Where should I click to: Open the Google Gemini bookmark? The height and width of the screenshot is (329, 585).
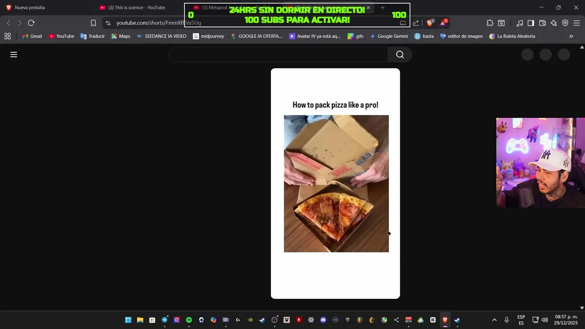tap(388, 36)
